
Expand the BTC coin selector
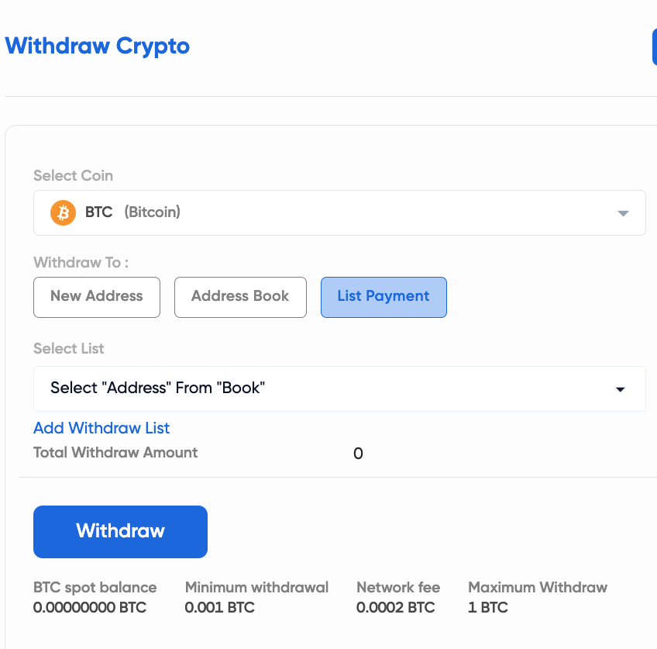[339, 212]
